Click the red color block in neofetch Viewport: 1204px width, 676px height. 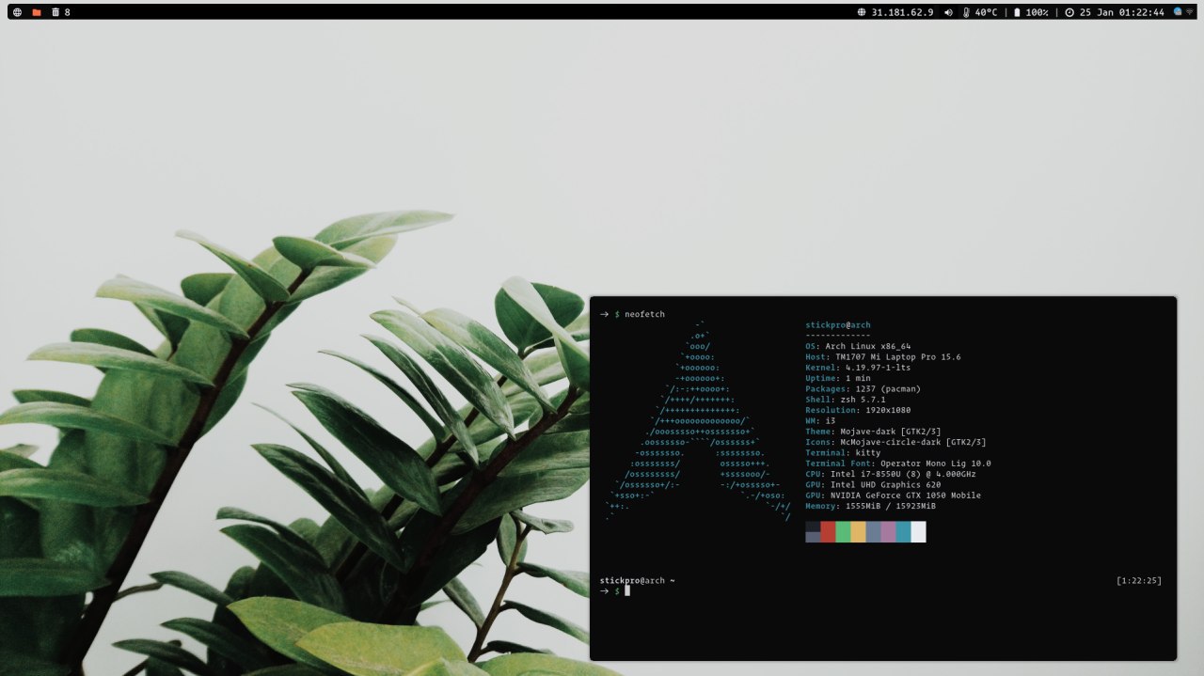(x=828, y=532)
